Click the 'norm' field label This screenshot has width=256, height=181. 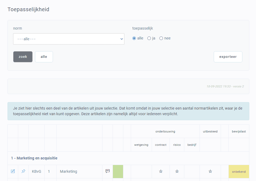coord(17,28)
